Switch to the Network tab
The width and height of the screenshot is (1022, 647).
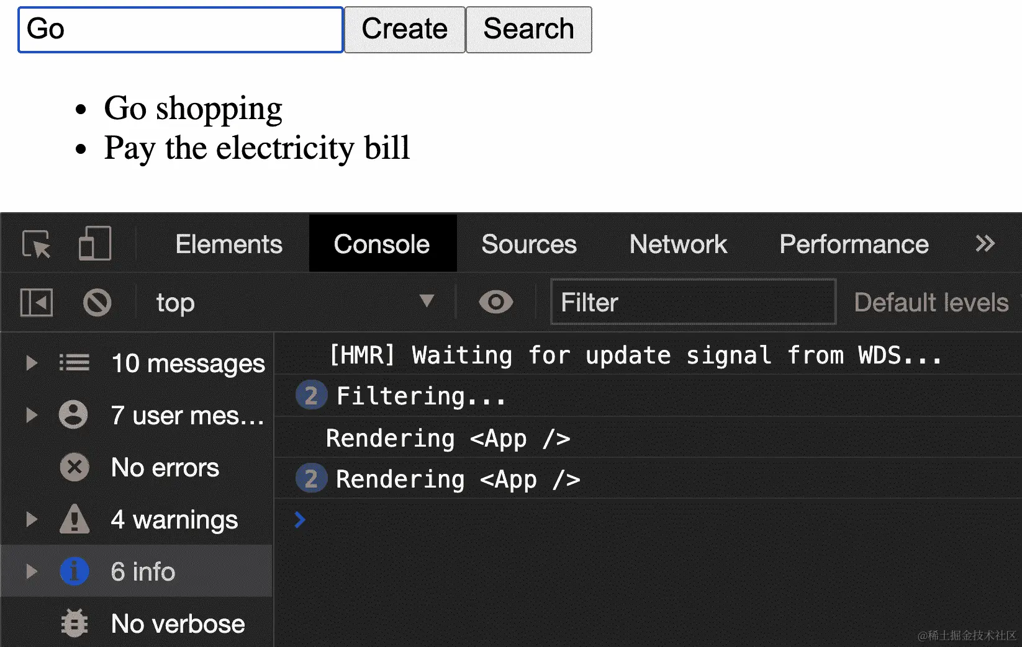coord(678,244)
